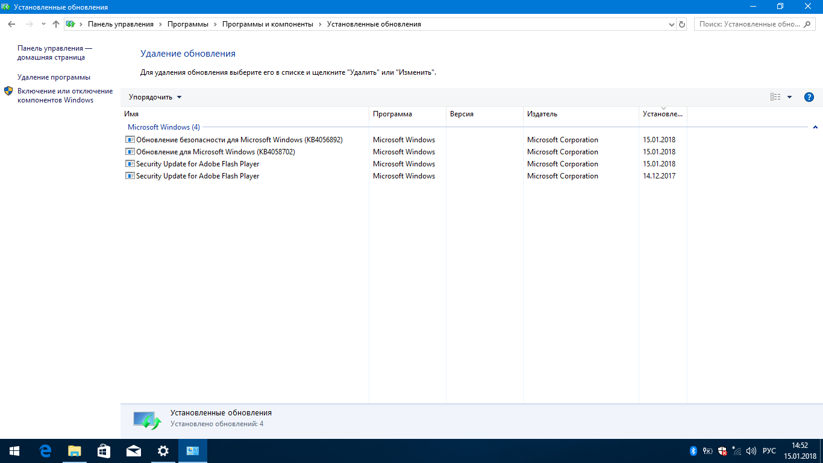
Task: Expand chevron between 'Программы' and 'Программы и компоненты'
Action: 215,24
